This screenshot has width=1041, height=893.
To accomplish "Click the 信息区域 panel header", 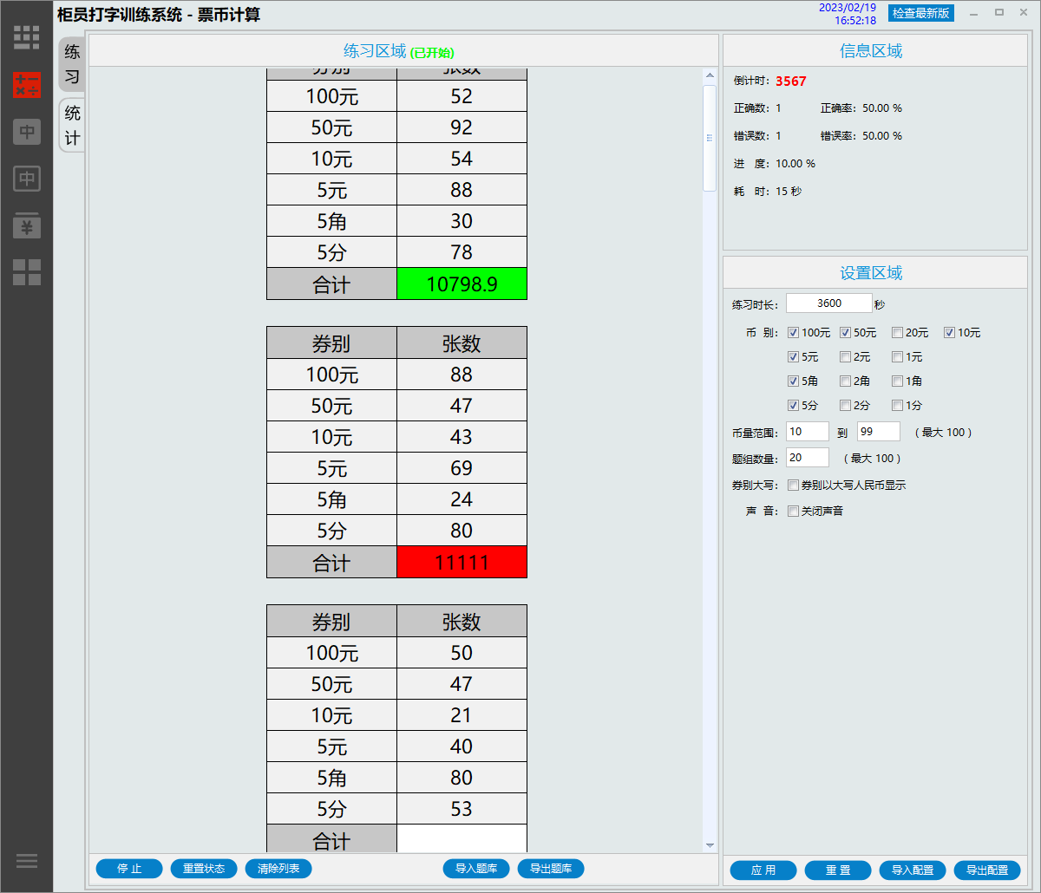I will tap(874, 51).
